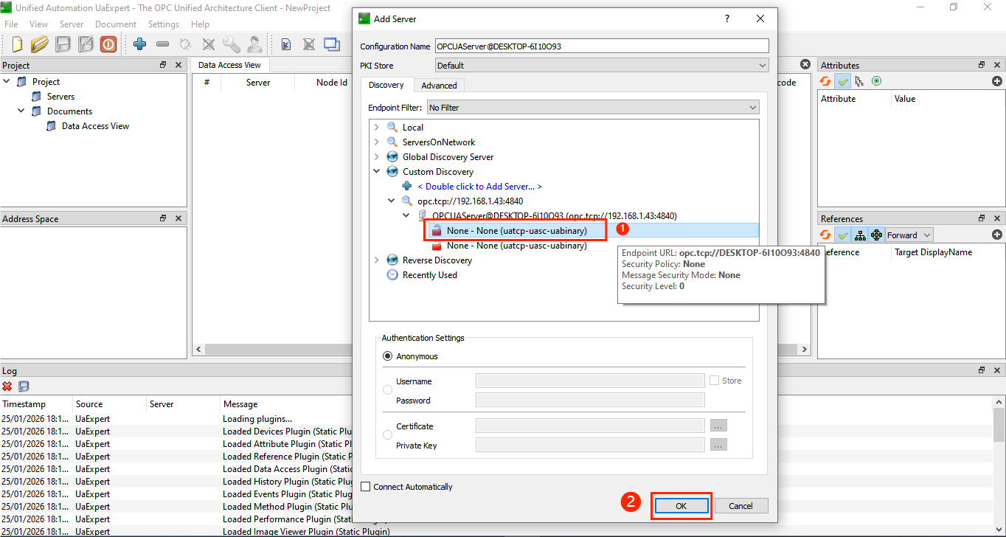The image size is (1006, 537).
Task: Clear the log with the red X icon
Action: pyautogui.click(x=7, y=387)
